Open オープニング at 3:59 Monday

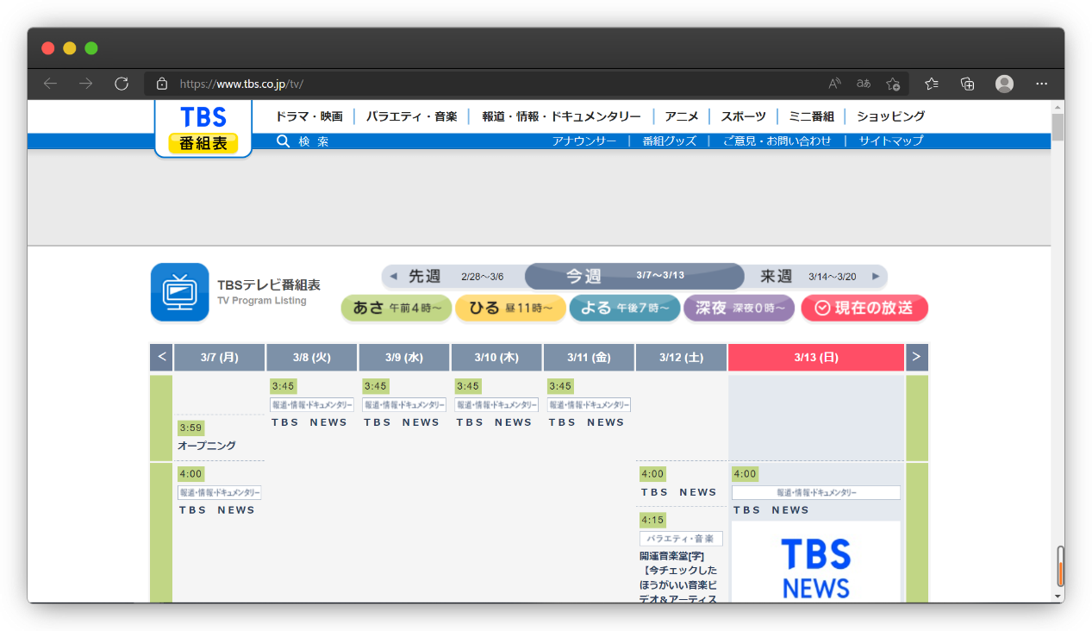click(207, 446)
